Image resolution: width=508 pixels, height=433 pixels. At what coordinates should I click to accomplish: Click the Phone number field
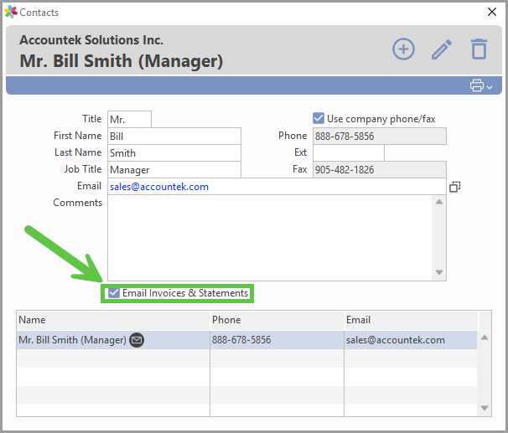click(x=380, y=137)
